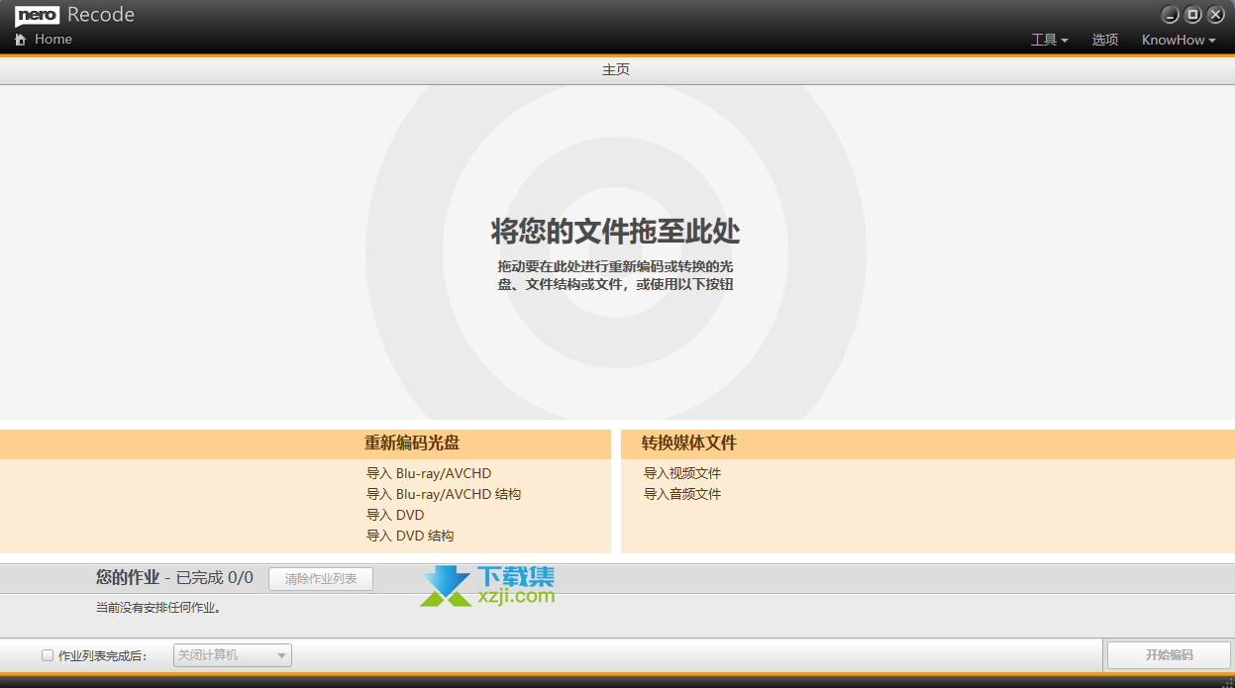Click 导入 DVD link
This screenshot has width=1235, height=688.
pos(395,515)
